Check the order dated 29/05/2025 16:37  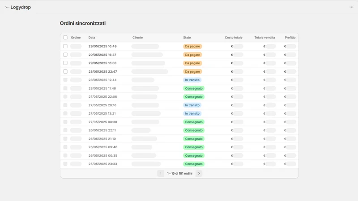click(x=65, y=54)
